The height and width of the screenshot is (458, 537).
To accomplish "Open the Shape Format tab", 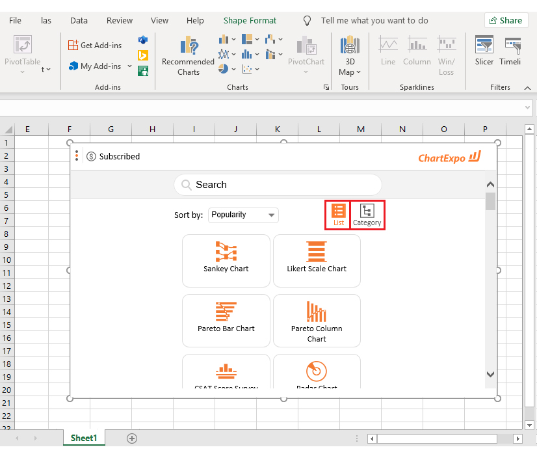I will pyautogui.click(x=250, y=21).
